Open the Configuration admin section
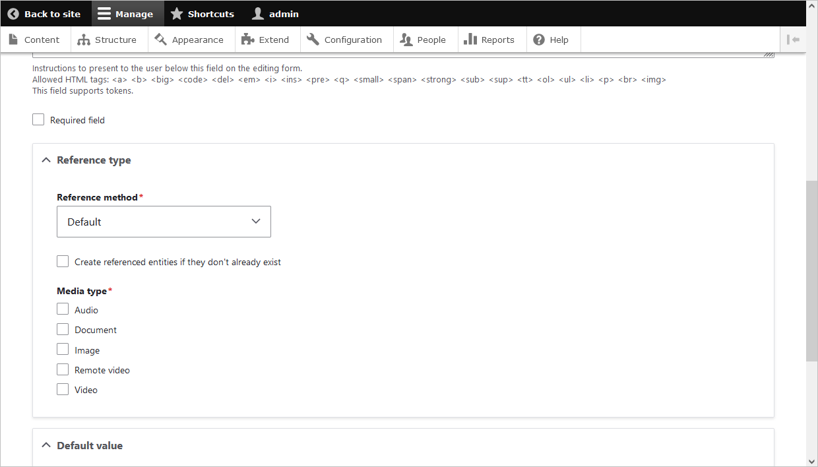Screen dimensions: 818x467 pyautogui.click(x=346, y=39)
